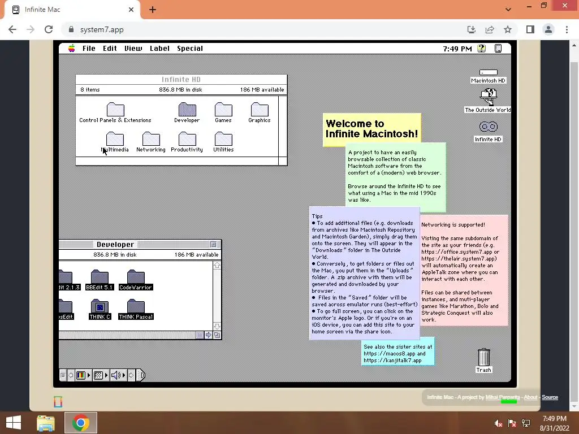Viewport: 579px width, 434px height.
Task: Click the pink Networking is supported note
Action: [x=464, y=270]
